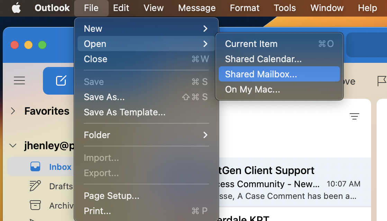
Task: Choose Close from the File menu
Action: tap(146, 59)
